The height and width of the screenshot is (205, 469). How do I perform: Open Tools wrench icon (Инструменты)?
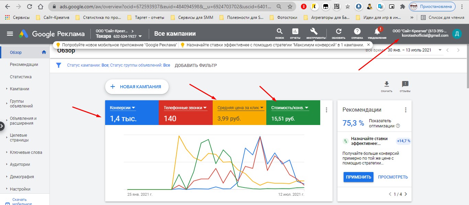(314, 32)
